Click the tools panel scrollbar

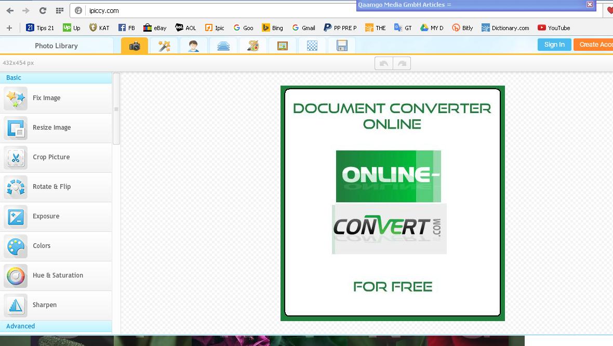(116, 108)
